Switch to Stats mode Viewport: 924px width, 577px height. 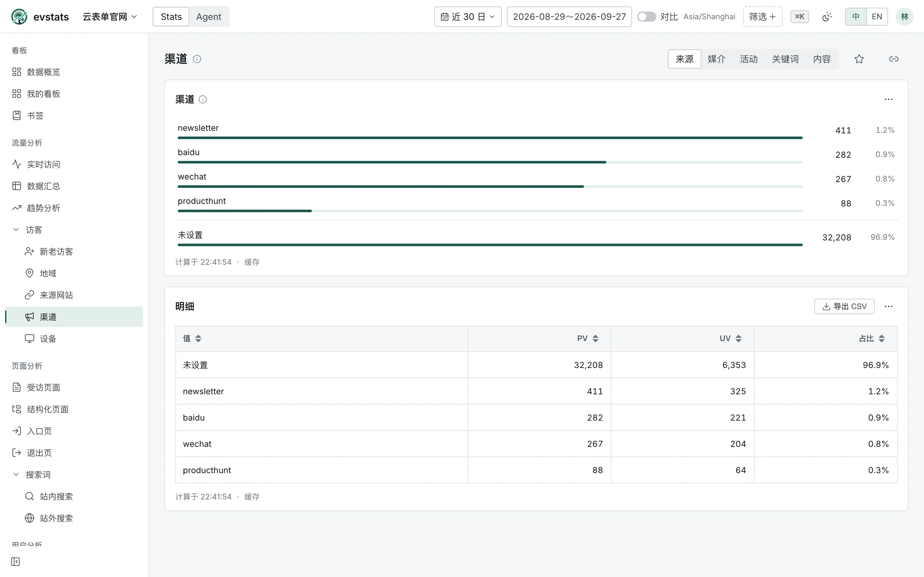[x=171, y=17]
